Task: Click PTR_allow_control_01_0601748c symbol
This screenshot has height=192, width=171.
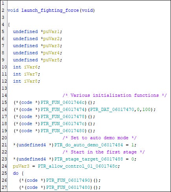Action: pyautogui.click(x=78, y=166)
